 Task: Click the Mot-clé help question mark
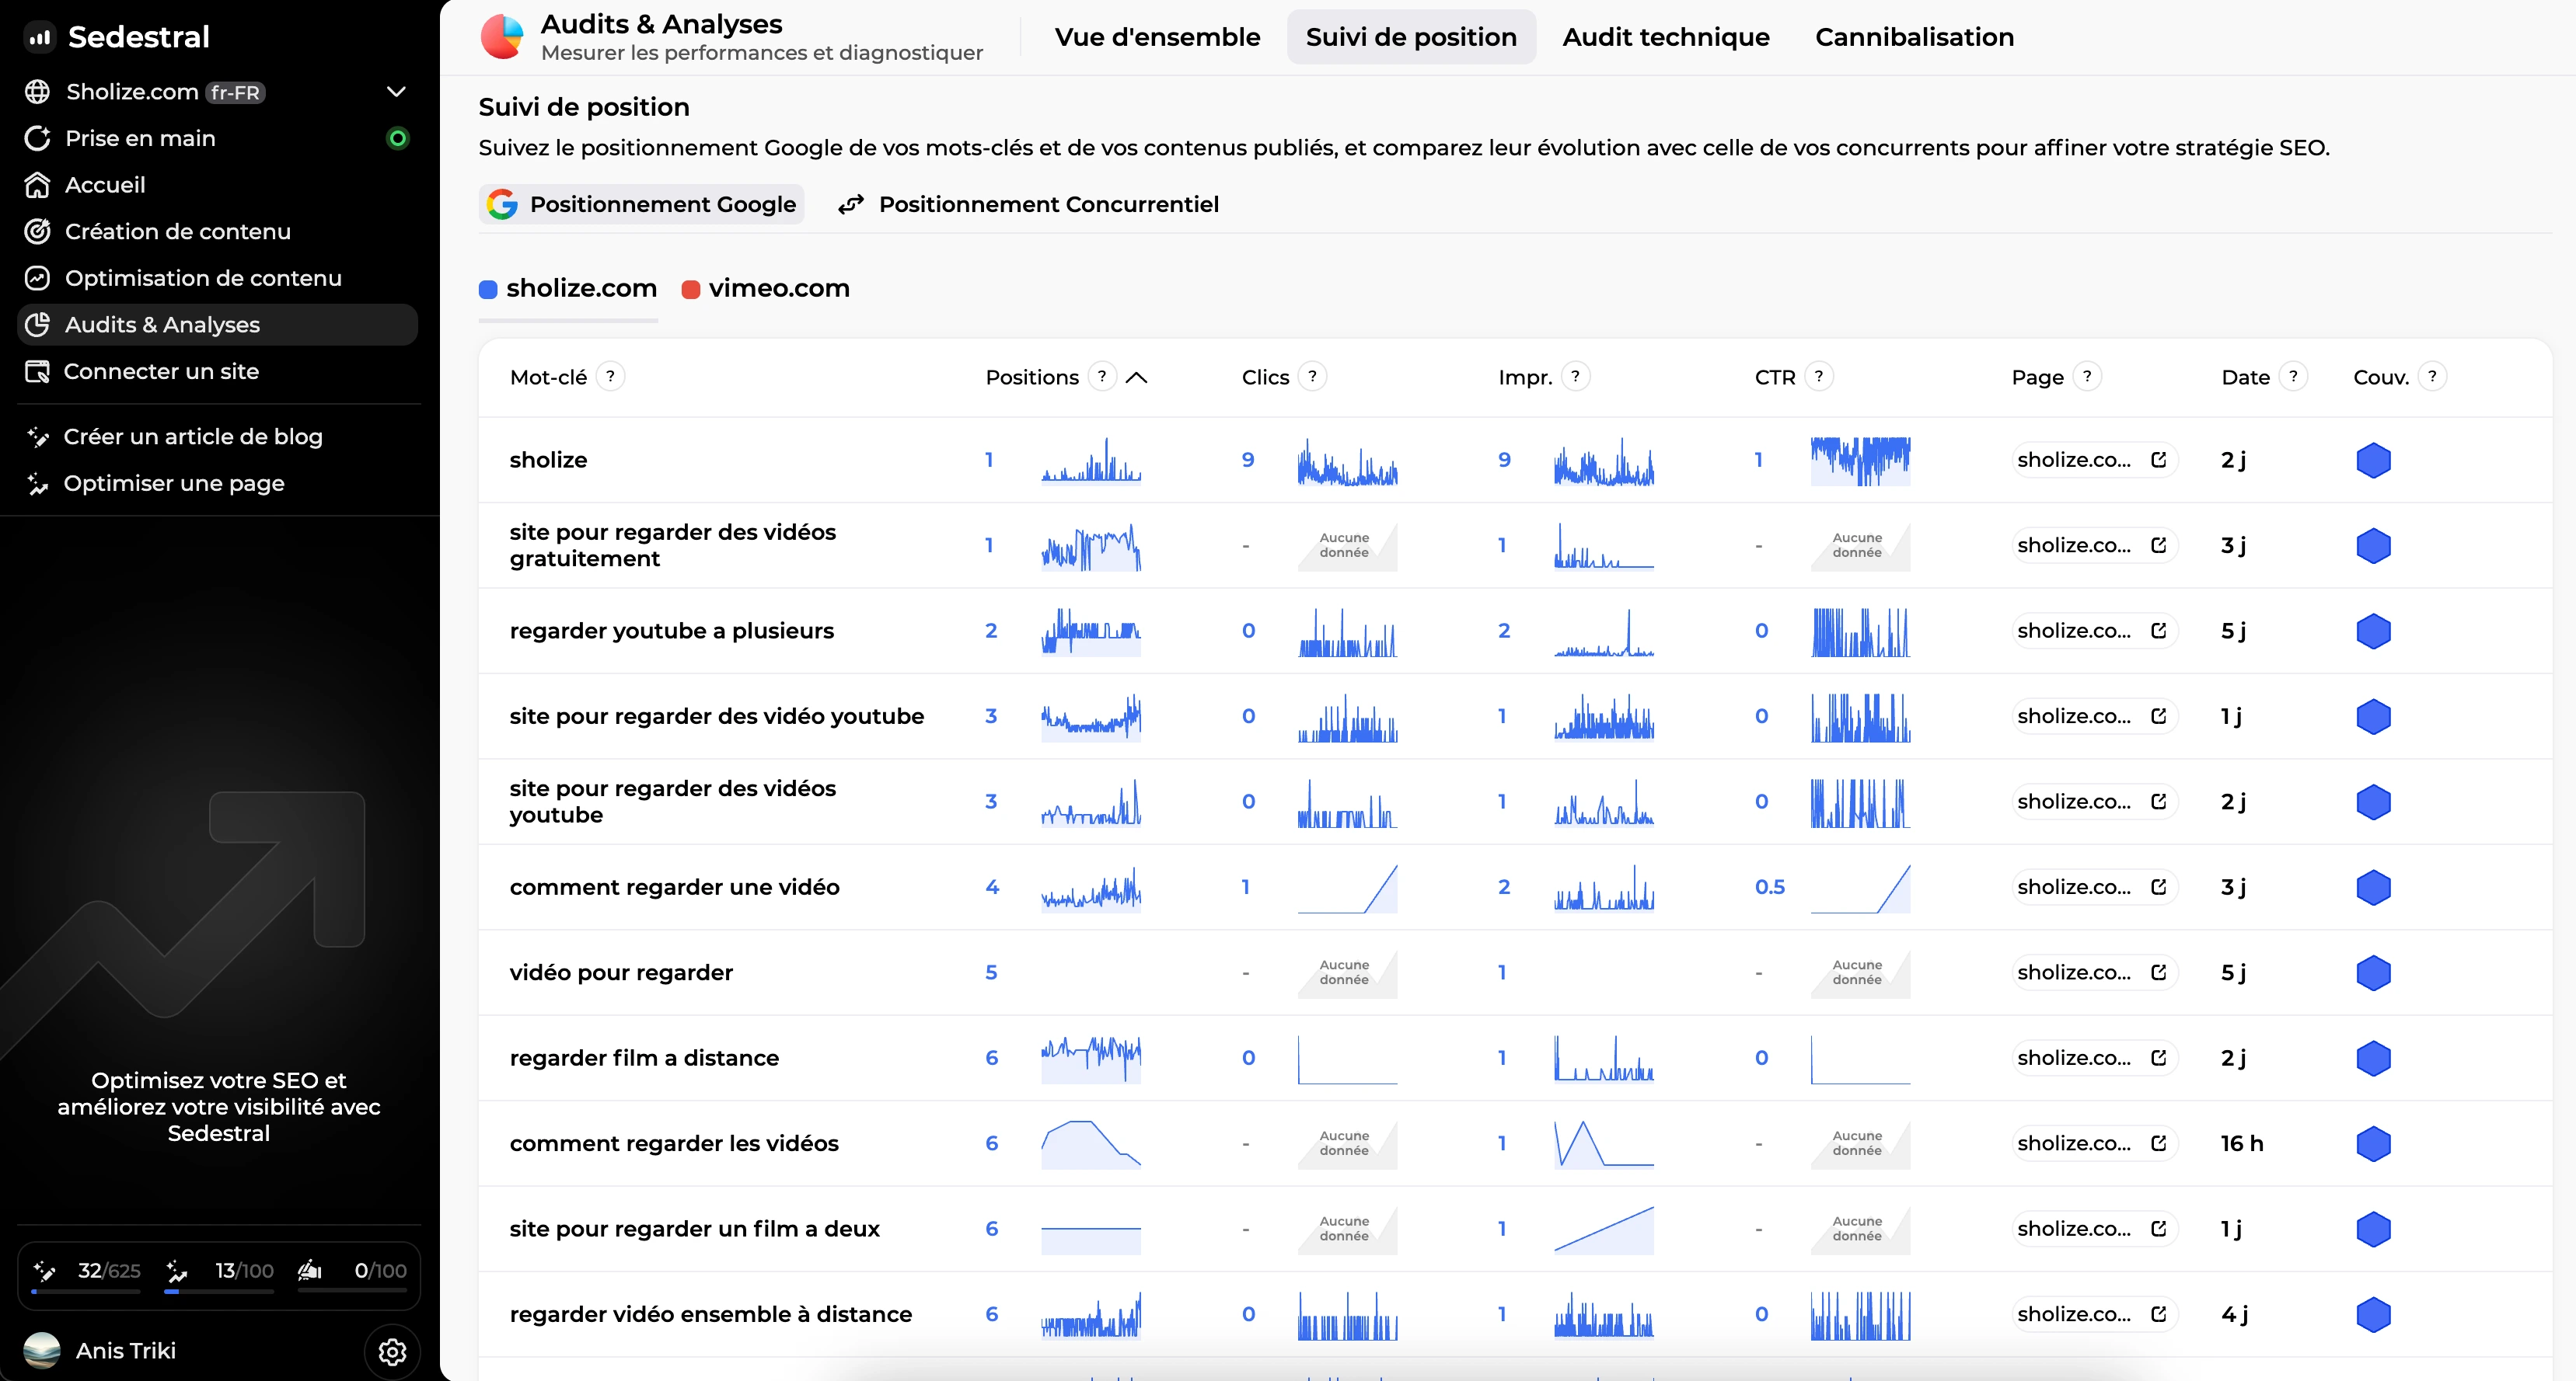tap(610, 377)
